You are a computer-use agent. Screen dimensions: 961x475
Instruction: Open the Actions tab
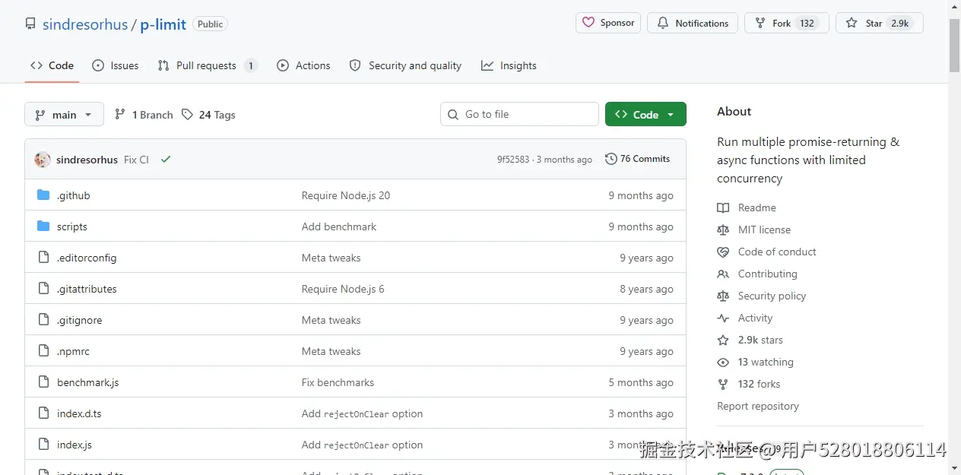(x=303, y=65)
